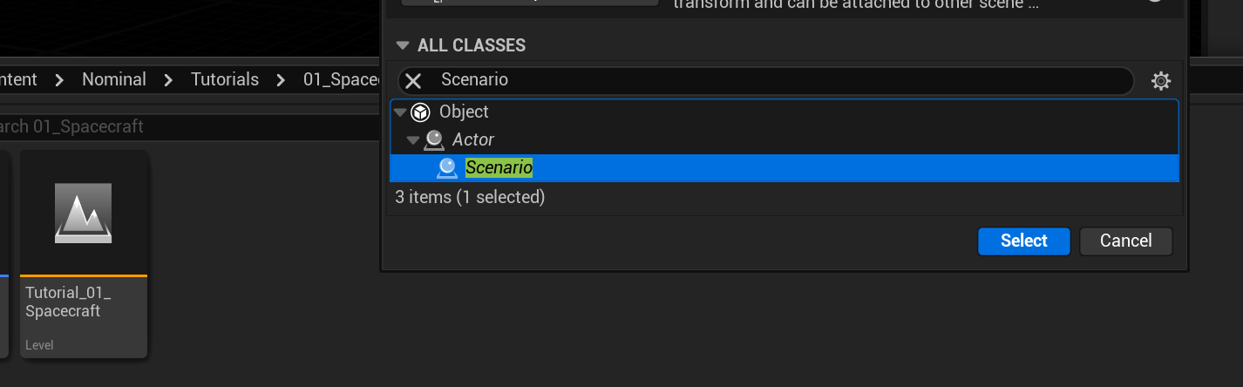Expand chevron after Nominal breadcrumb
The width and height of the screenshot is (1243, 387).
168,80
